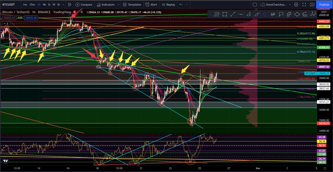
Task: Select the ABCD pattern tool
Action: pyautogui.click(x=313, y=14)
